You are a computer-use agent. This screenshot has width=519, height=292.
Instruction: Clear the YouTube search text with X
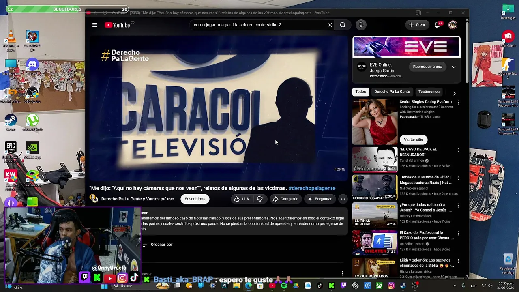coord(330,25)
